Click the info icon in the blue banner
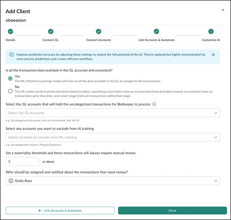The height and width of the screenshot is (220, 231). 12,54
